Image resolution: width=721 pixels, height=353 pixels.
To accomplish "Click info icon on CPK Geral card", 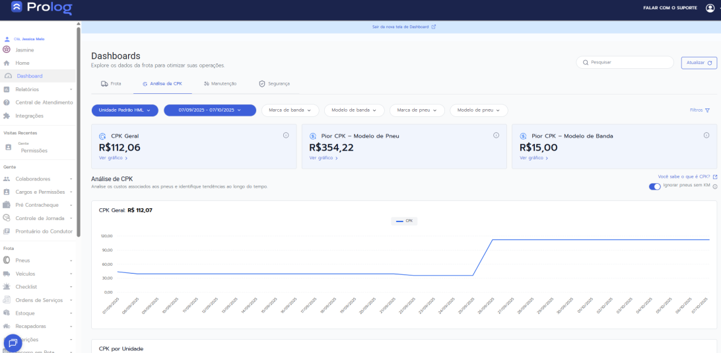I will 286,136.
